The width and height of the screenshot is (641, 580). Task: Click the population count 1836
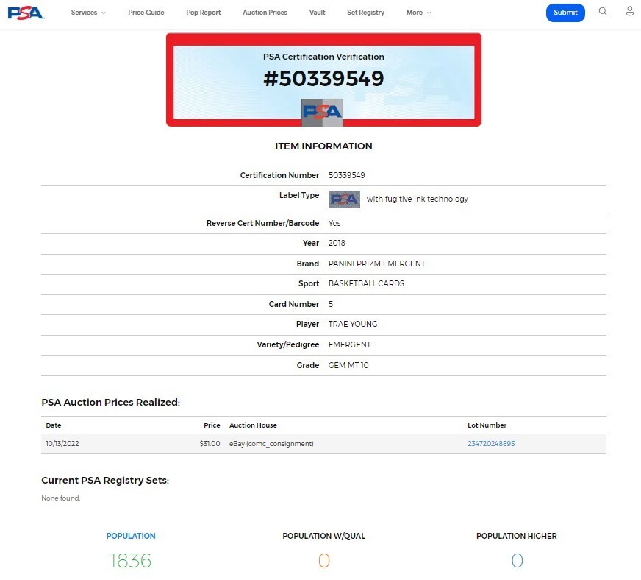pos(130,560)
